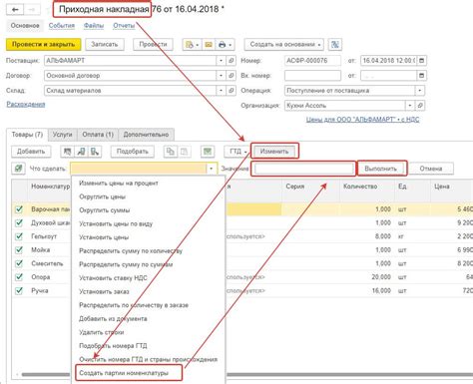
Task: Open the Договор Основной договор card icon
Action: pos(232,76)
